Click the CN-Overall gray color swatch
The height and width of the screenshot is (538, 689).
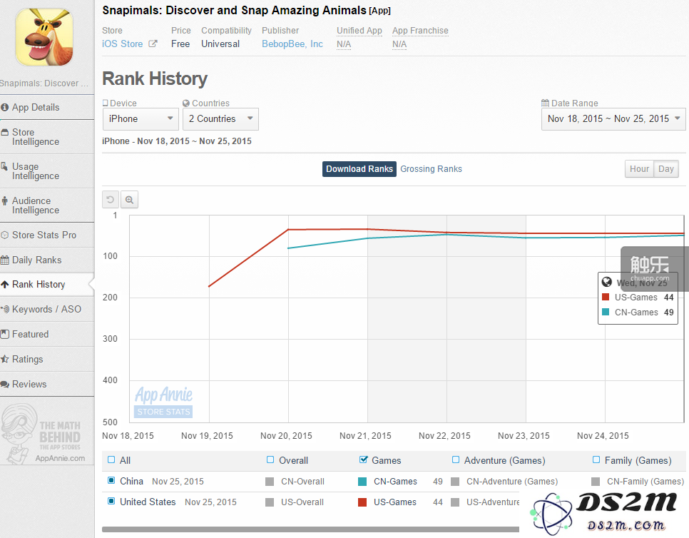(270, 482)
